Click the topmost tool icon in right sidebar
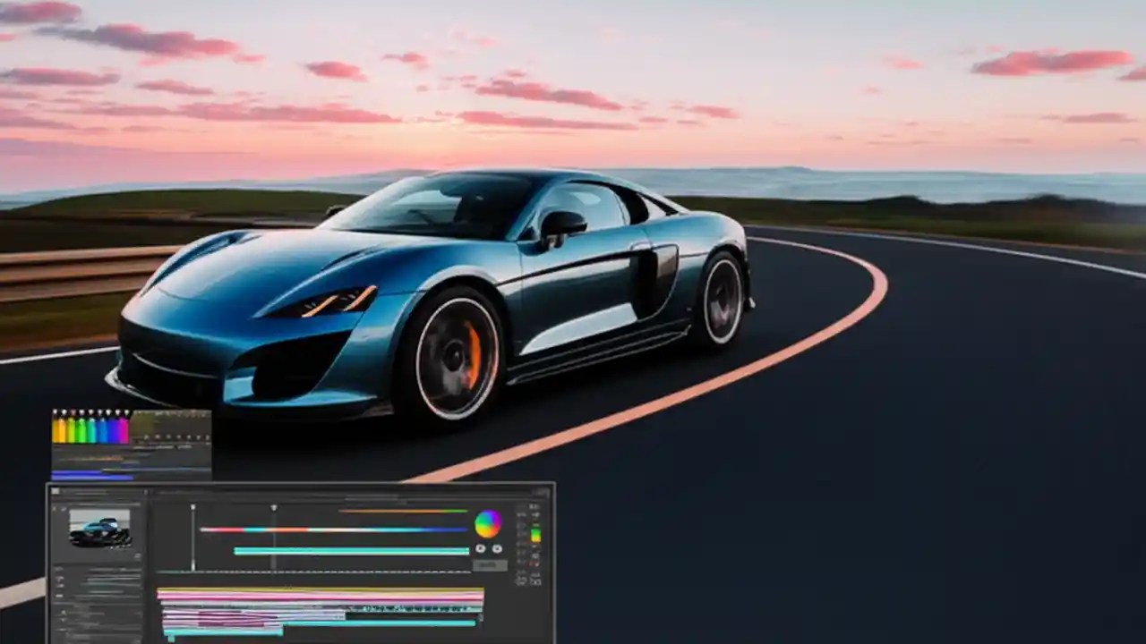 (535, 506)
